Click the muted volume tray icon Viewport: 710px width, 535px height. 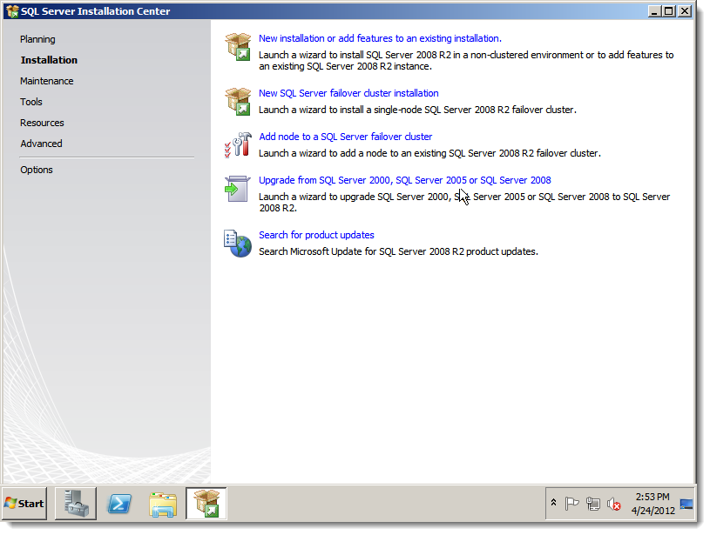coord(613,504)
